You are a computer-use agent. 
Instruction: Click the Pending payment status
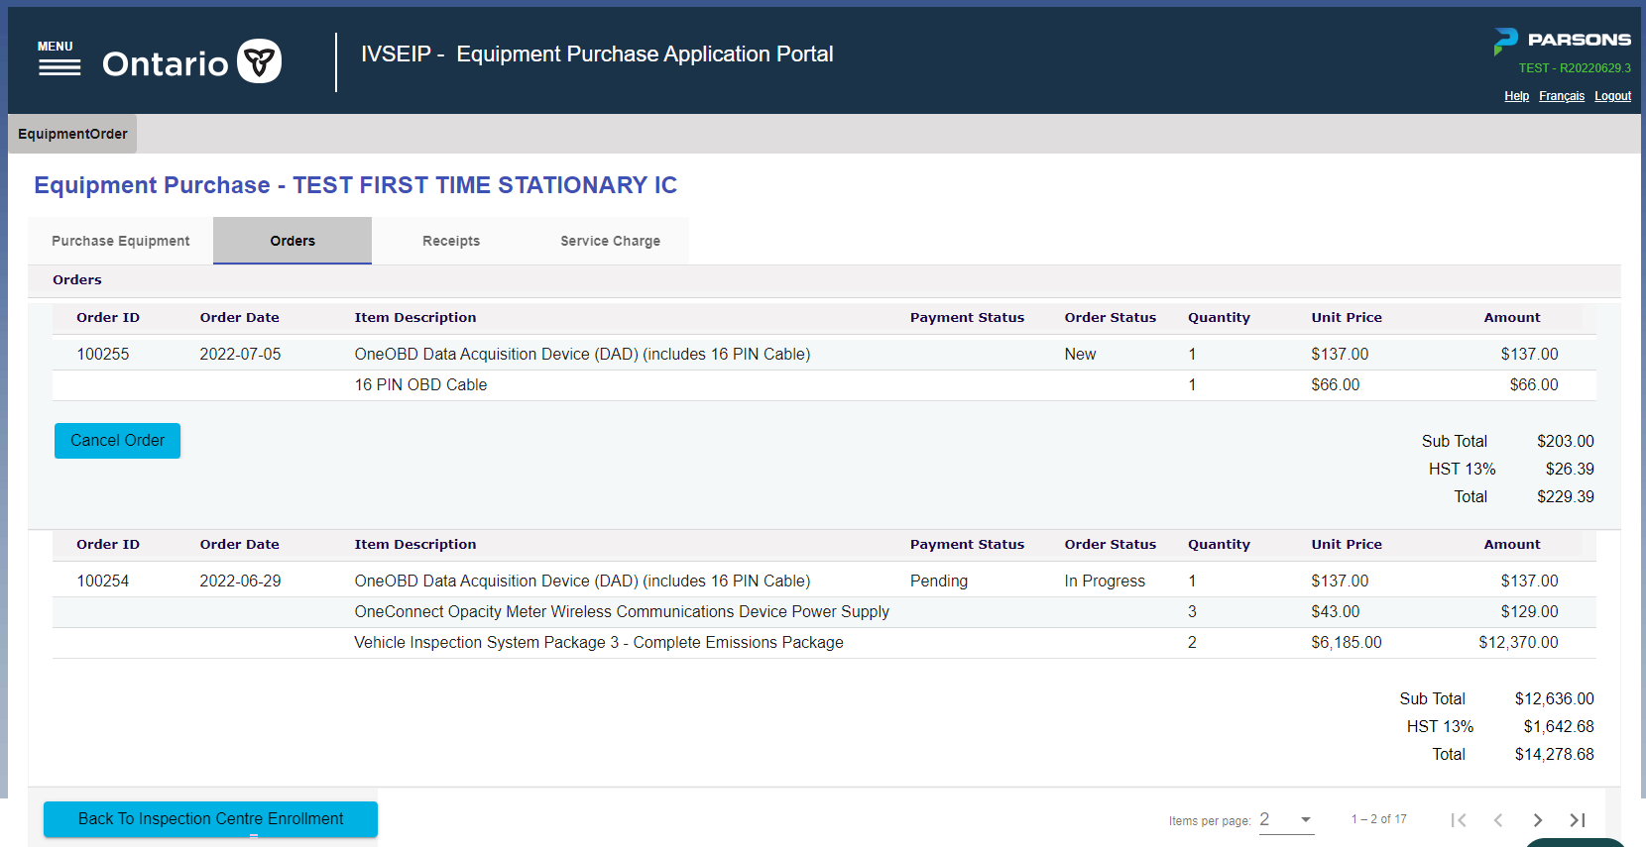click(x=939, y=581)
